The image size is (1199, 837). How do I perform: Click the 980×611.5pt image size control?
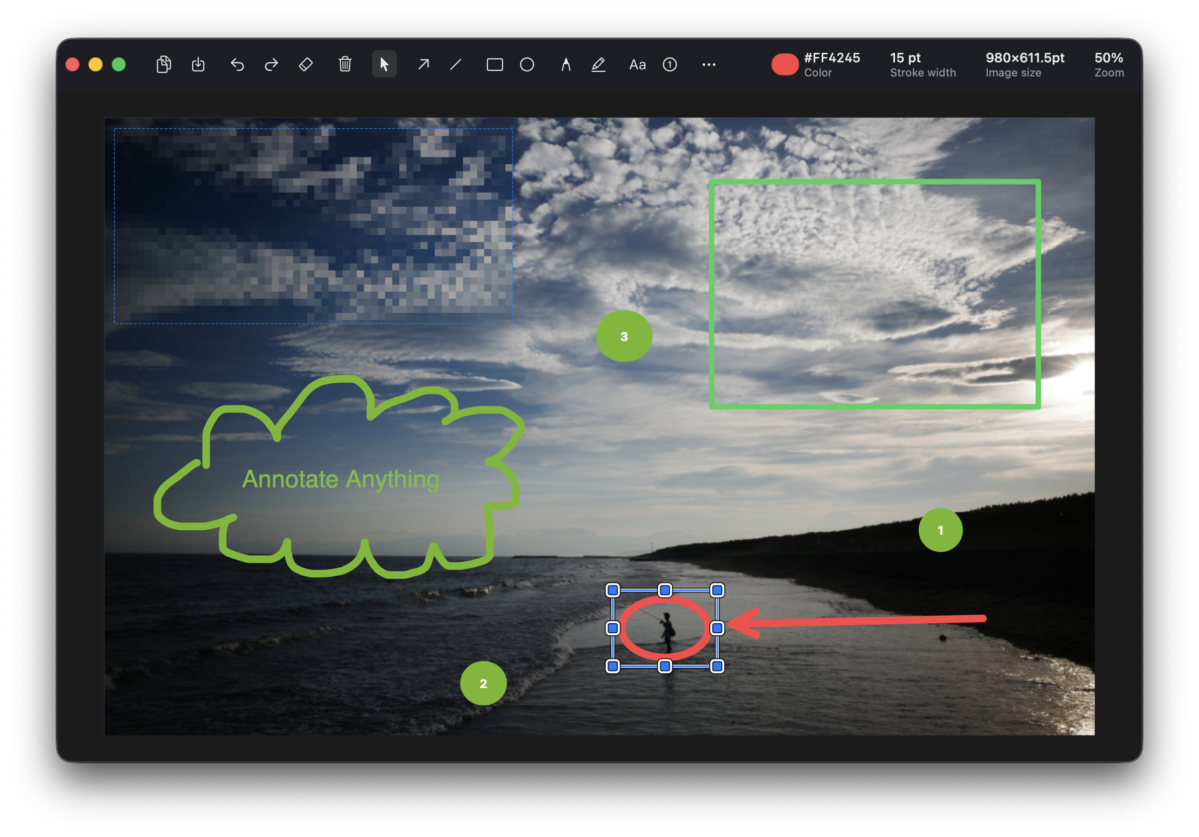pyautogui.click(x=1024, y=64)
